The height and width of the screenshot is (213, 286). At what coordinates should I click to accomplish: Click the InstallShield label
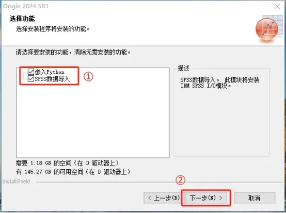click(16, 182)
